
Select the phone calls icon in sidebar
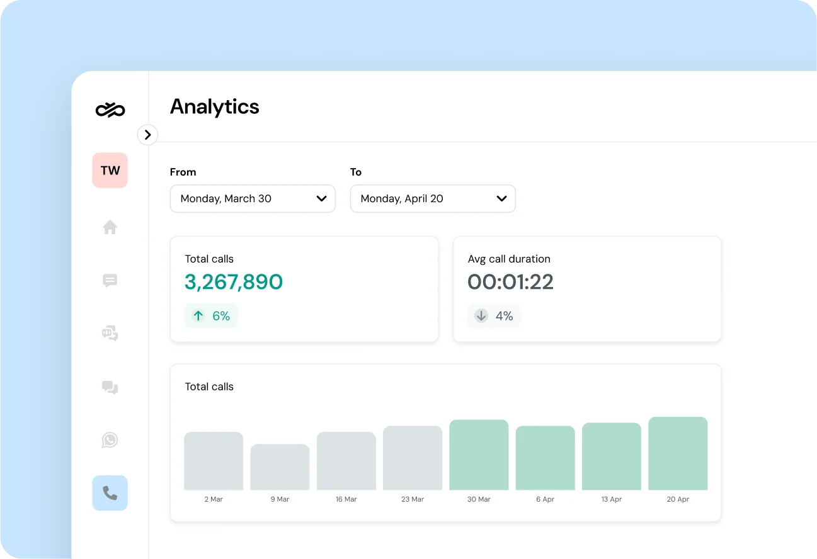click(110, 493)
